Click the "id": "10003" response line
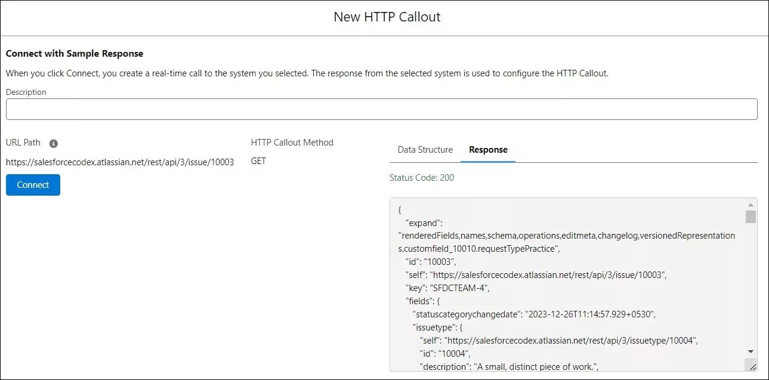The height and width of the screenshot is (380, 769). point(431,262)
